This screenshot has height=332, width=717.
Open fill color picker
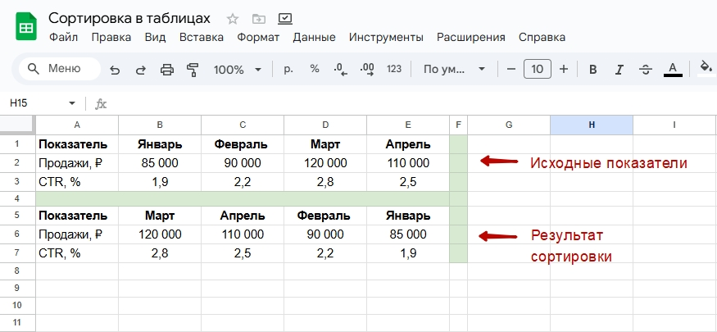tap(706, 70)
